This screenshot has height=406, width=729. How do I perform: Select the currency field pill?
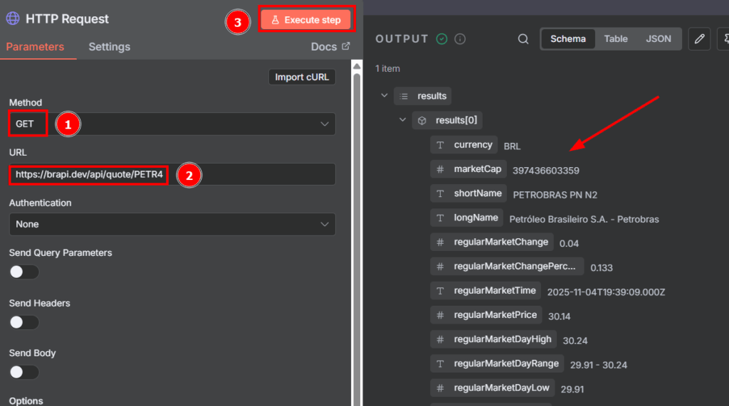coord(463,145)
